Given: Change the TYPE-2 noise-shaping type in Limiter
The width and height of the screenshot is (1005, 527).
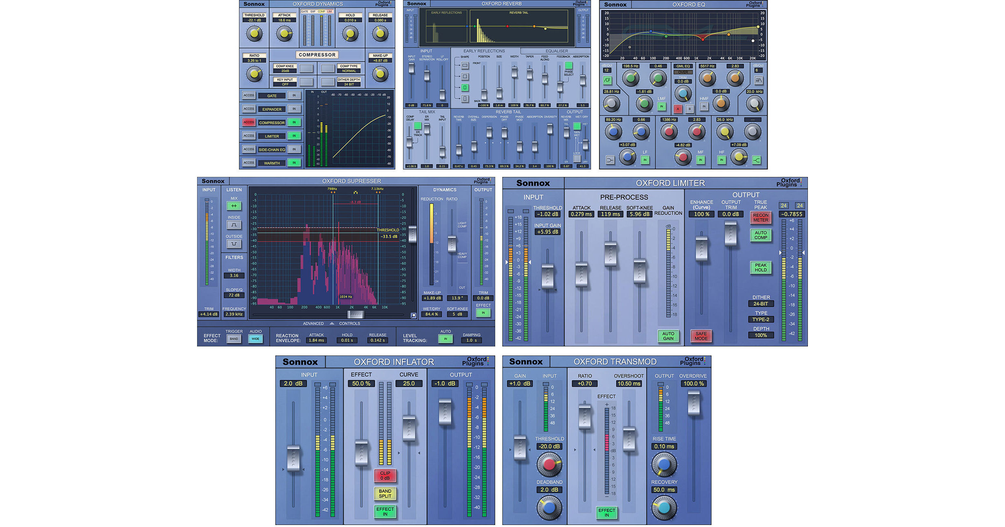Looking at the screenshot, I should point(761,320).
